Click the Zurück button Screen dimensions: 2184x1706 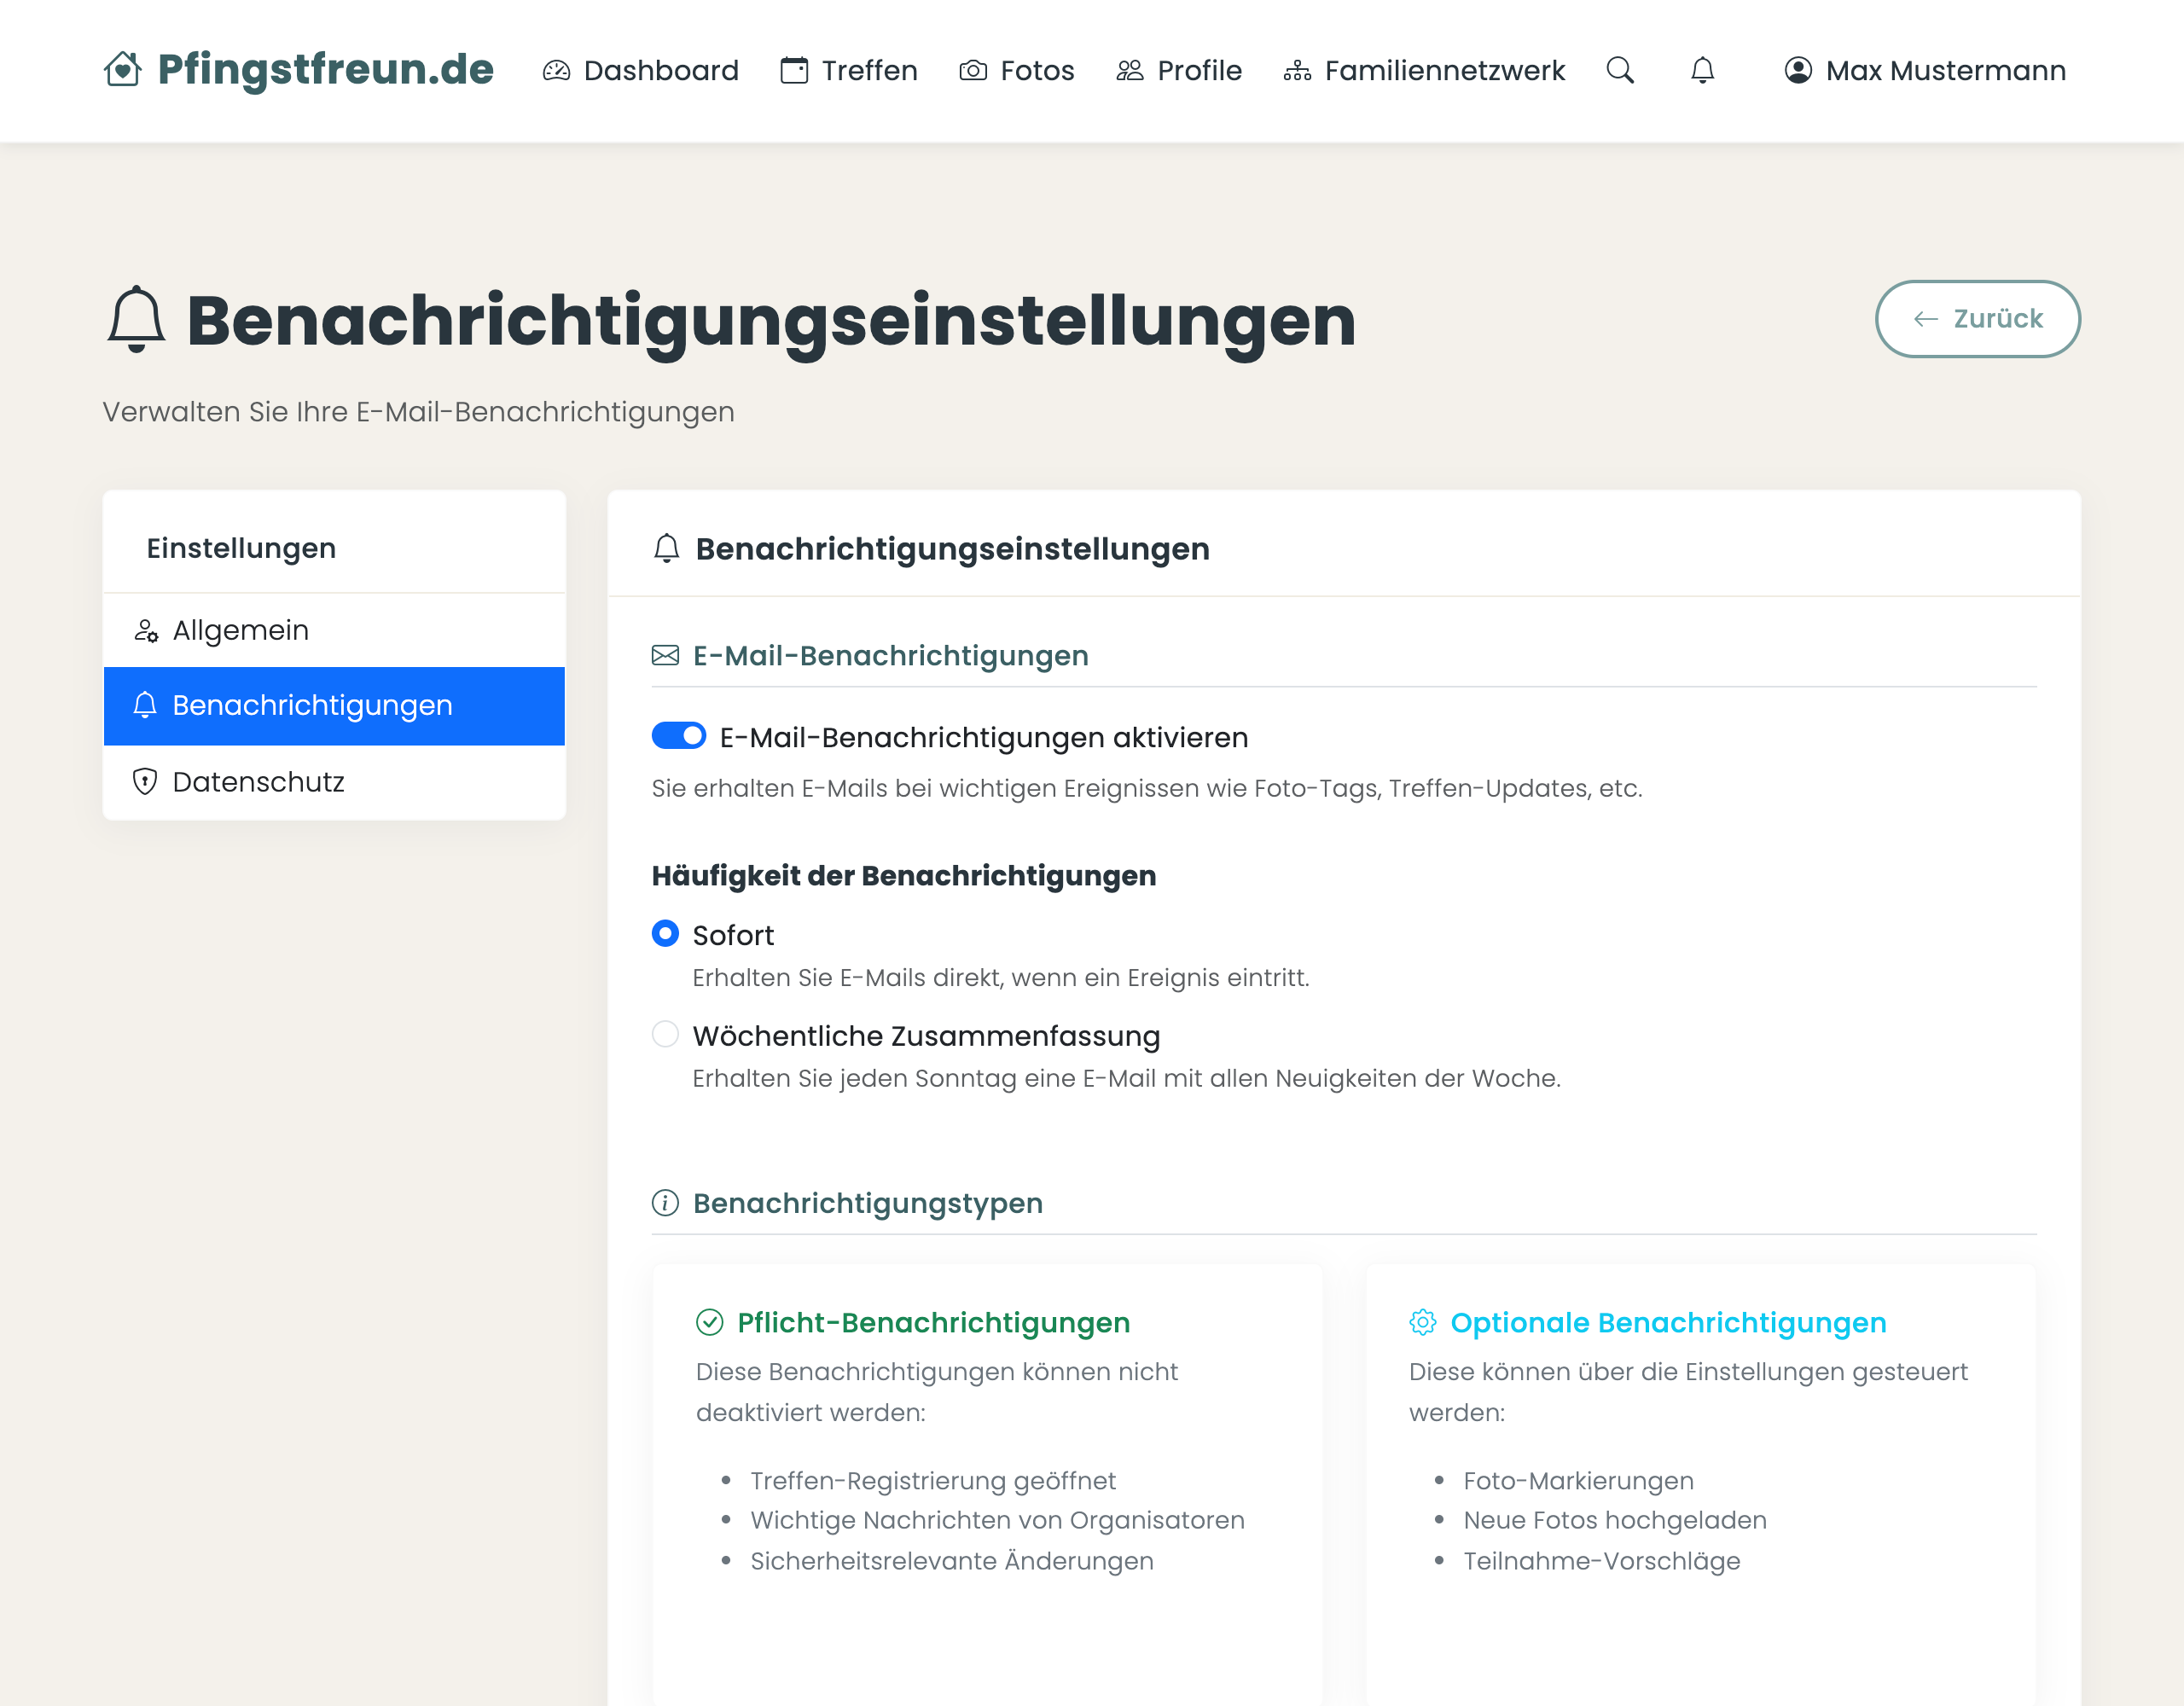(1978, 318)
